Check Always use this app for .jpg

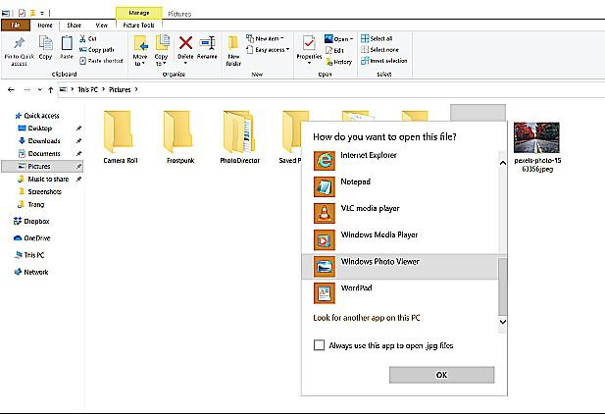pyautogui.click(x=319, y=345)
